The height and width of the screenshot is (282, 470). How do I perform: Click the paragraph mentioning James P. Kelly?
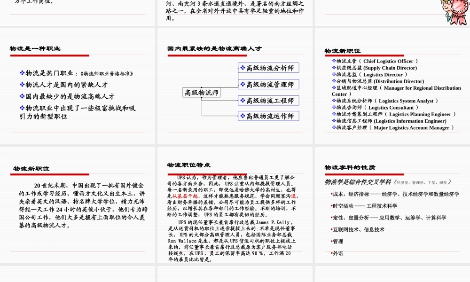[x=232, y=241]
